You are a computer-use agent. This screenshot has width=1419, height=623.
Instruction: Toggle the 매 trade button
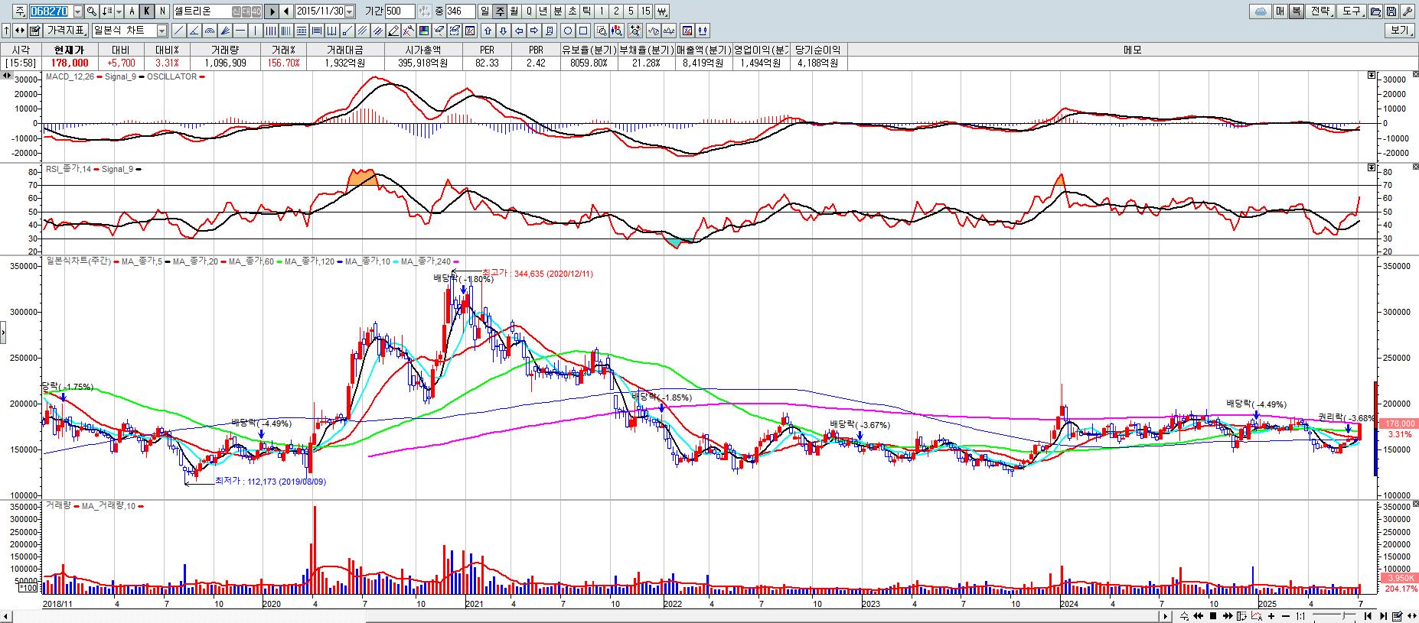pos(1279,11)
